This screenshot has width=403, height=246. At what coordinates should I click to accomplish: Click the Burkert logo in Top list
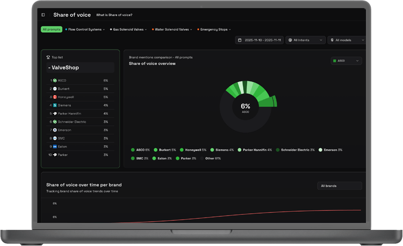pos(55,89)
